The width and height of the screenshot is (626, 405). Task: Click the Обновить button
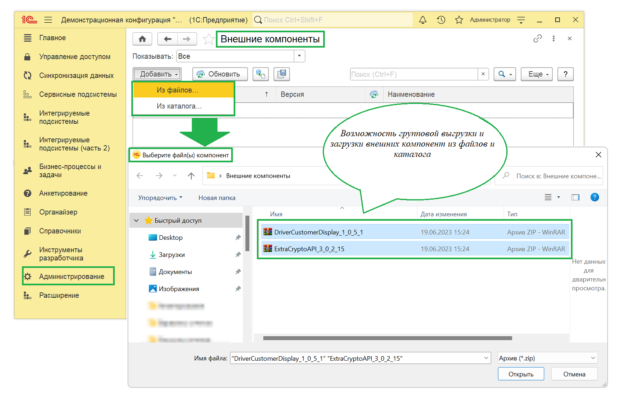220,74
